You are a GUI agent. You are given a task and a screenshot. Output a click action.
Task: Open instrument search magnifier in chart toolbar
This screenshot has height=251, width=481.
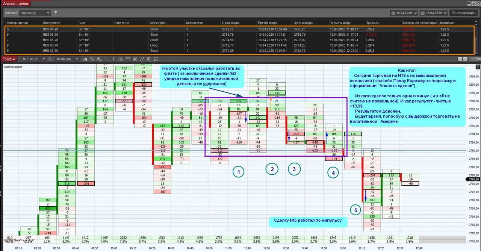click(x=50, y=59)
